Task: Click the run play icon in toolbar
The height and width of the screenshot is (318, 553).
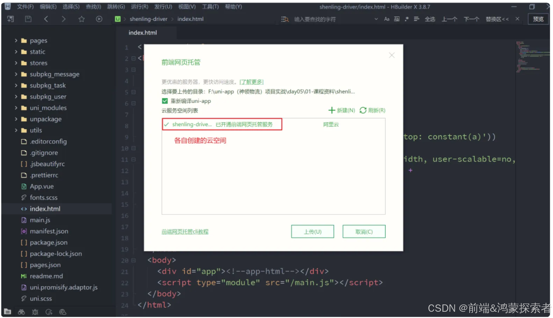Action: tap(99, 19)
